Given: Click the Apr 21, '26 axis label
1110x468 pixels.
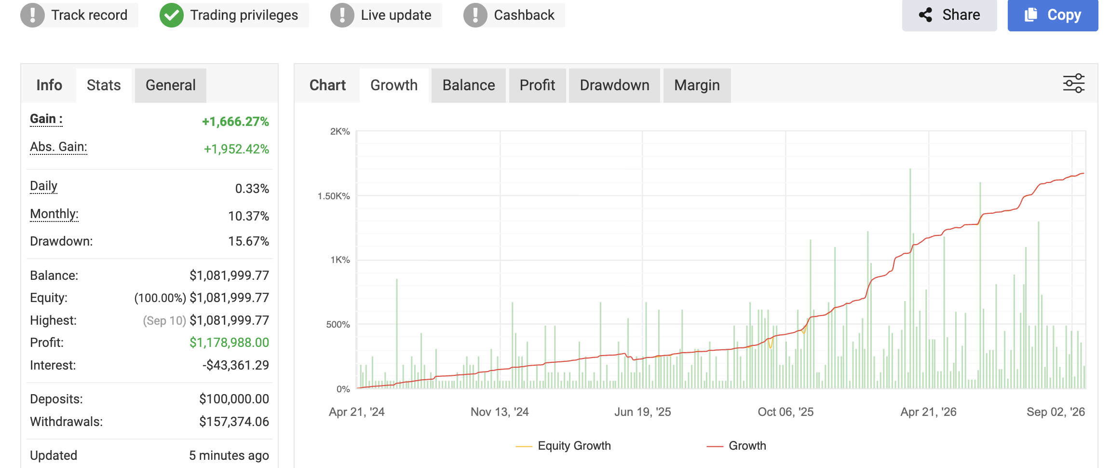Looking at the screenshot, I should click(928, 412).
